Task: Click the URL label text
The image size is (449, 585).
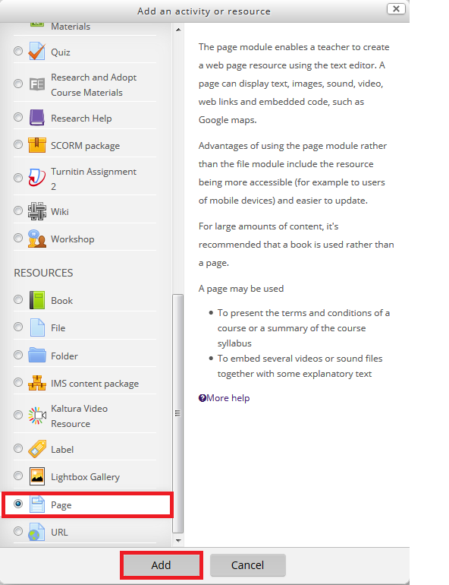Action: click(60, 533)
